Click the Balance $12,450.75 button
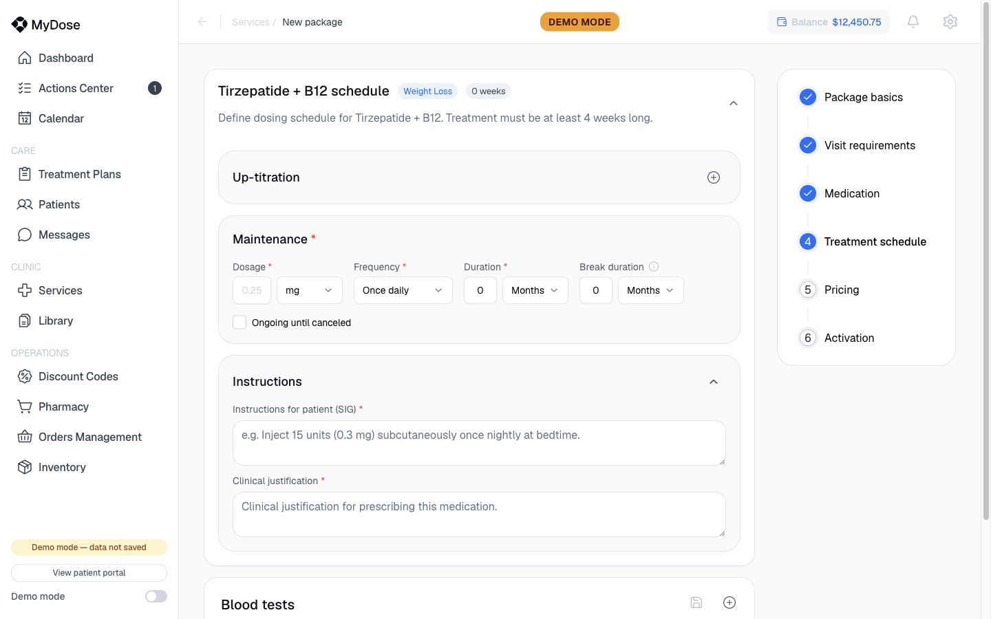This screenshot has height=619, width=991. (x=829, y=22)
